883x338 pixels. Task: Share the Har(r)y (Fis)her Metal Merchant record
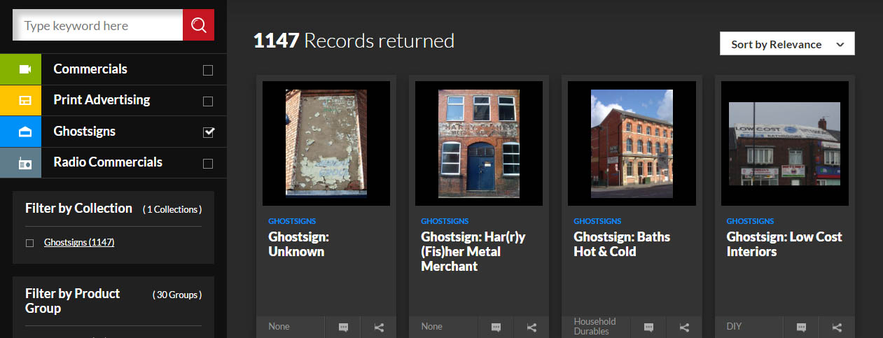(x=531, y=327)
